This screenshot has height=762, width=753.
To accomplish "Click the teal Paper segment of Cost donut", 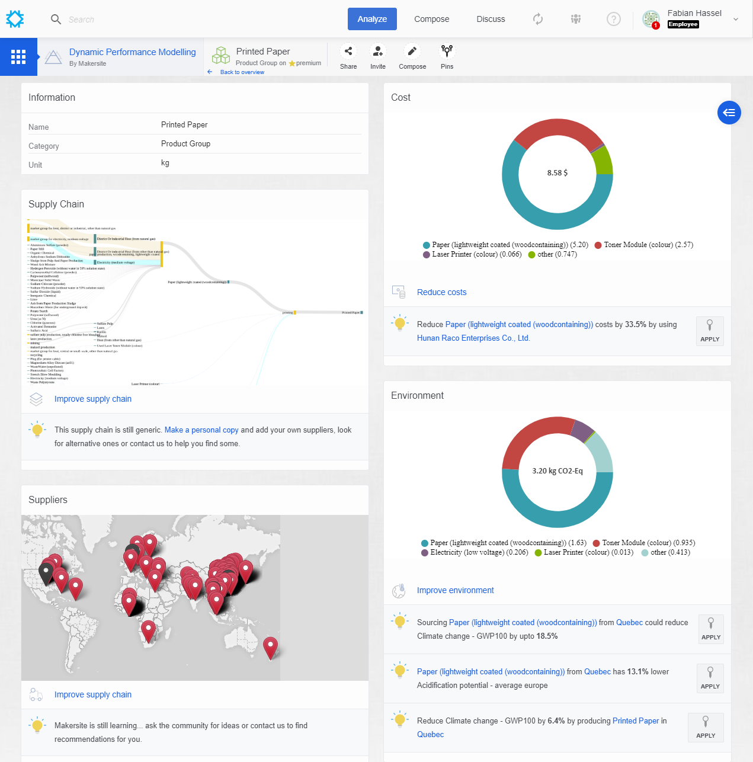I will coord(536,217).
